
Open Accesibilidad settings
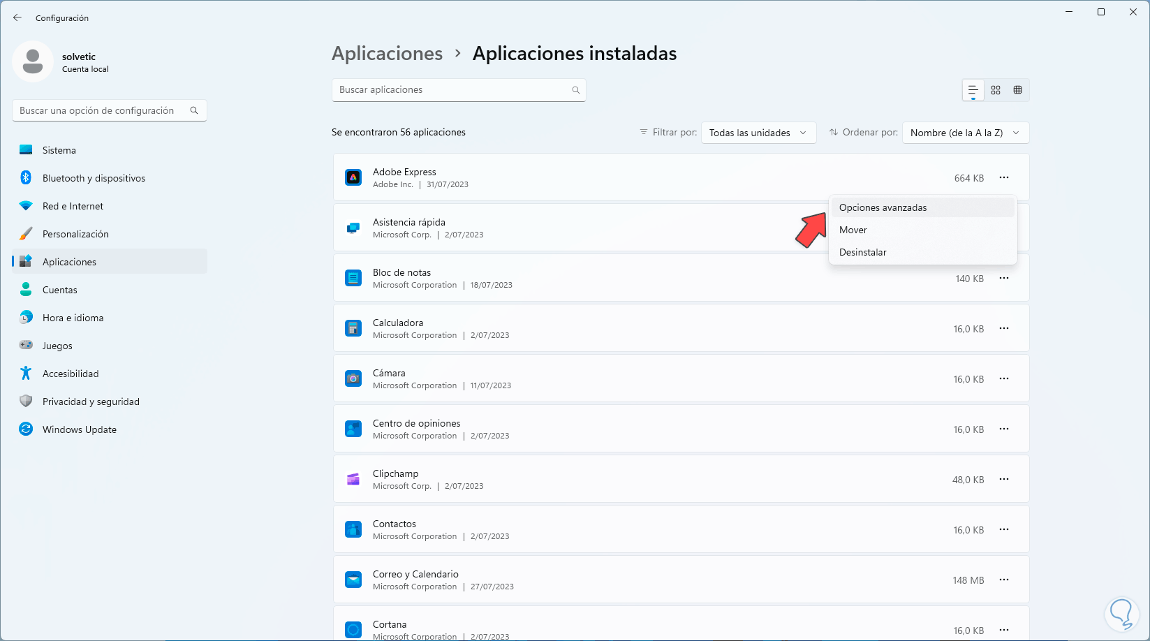click(110, 374)
